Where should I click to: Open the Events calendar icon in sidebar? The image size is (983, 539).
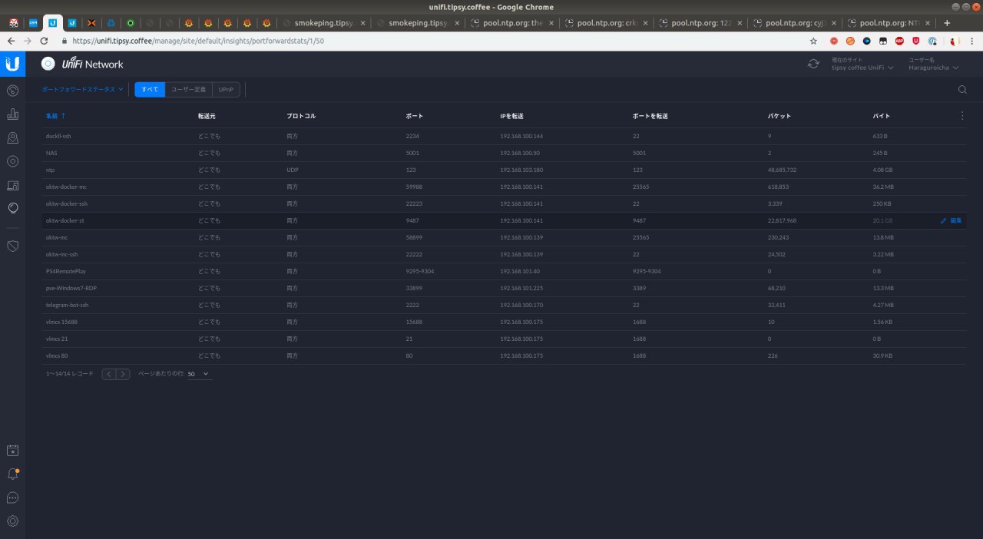click(x=12, y=451)
